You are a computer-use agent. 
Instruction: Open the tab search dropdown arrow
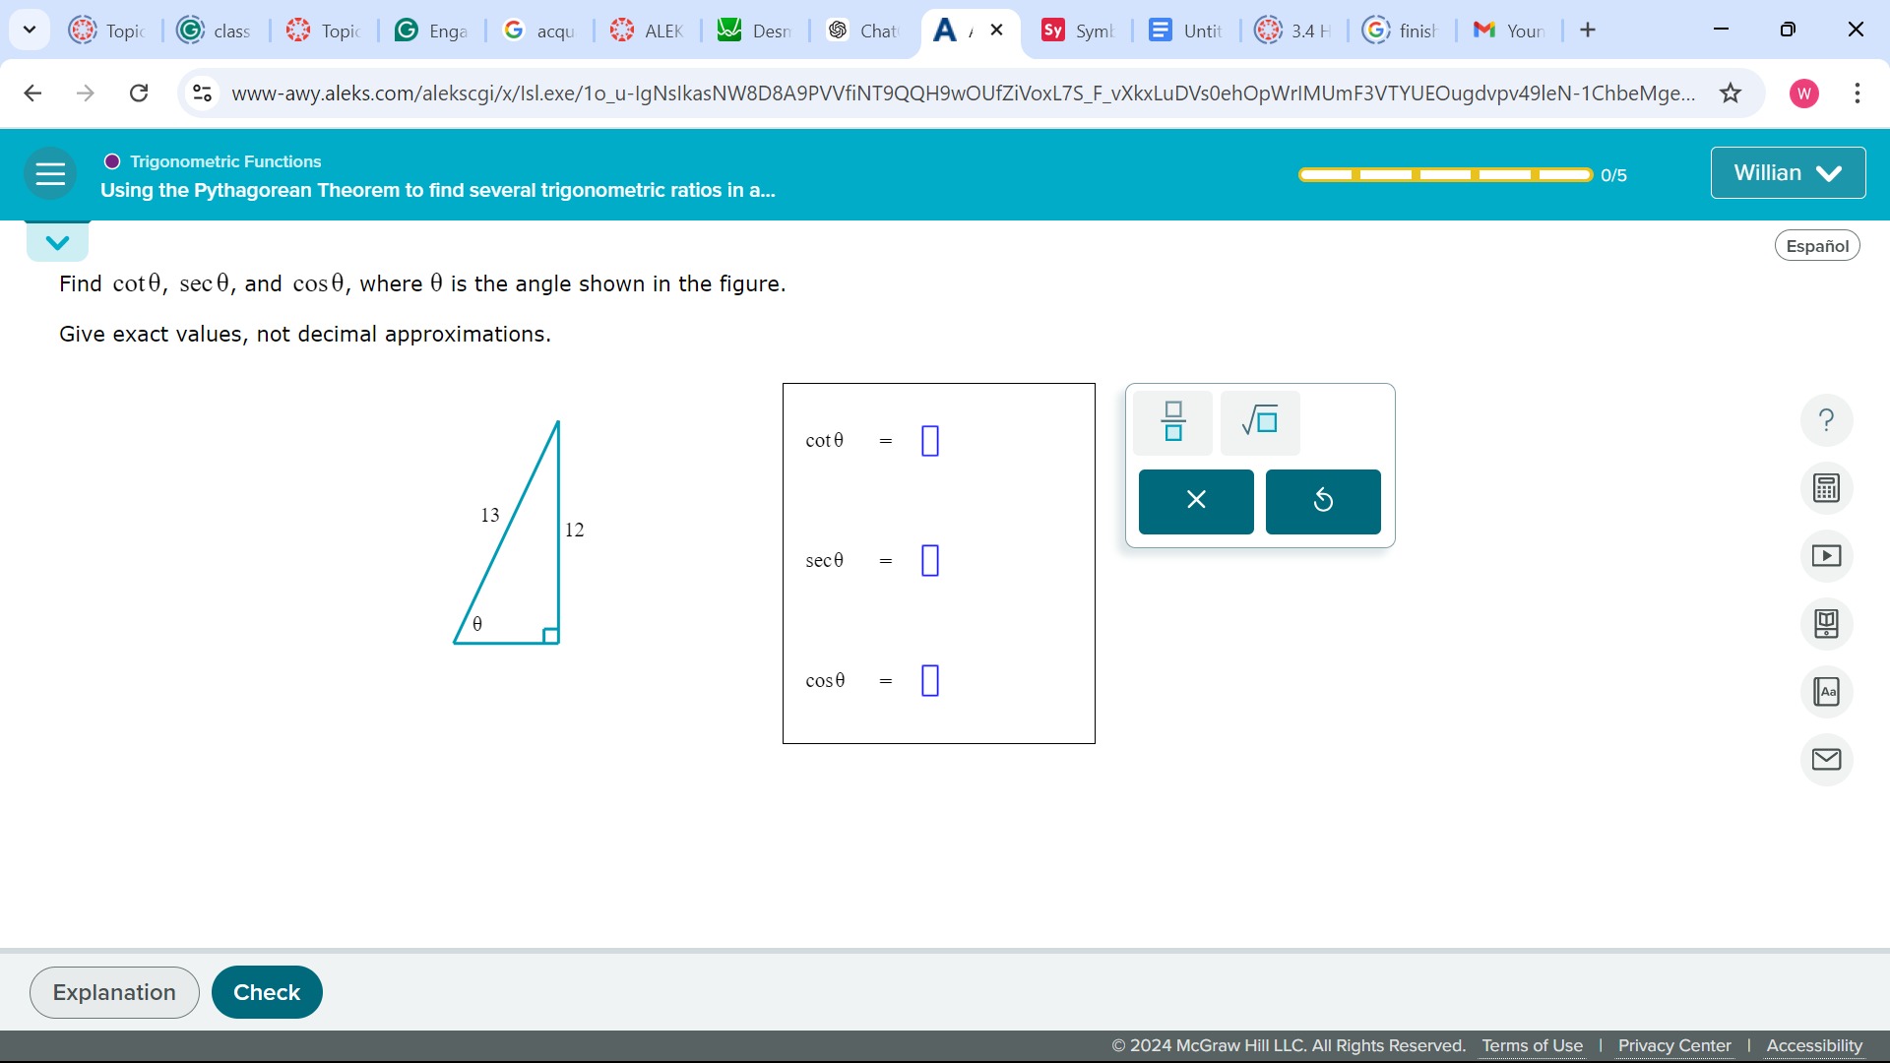30,31
